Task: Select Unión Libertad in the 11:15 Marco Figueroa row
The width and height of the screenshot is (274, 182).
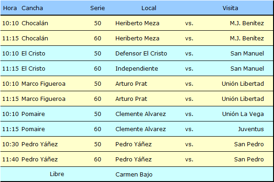Action: (243, 99)
